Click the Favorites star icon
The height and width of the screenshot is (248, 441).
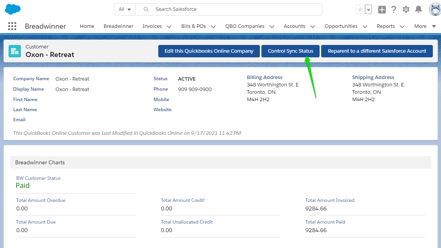360,9
